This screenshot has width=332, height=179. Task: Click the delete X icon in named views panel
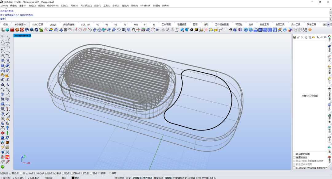tap(302, 37)
